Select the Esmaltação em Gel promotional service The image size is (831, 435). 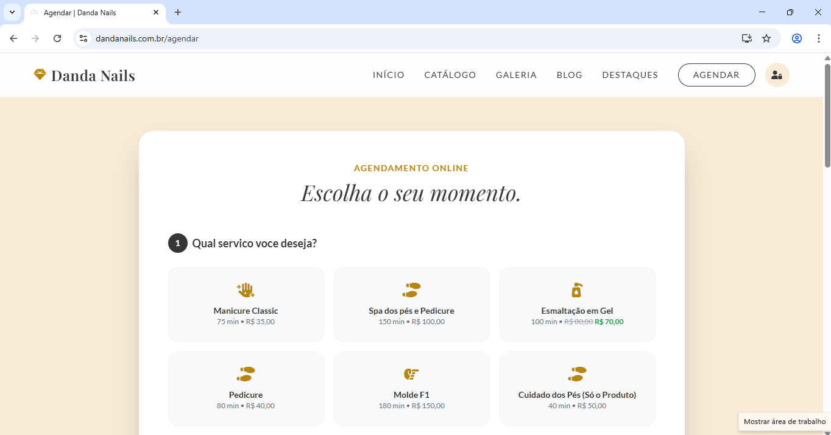[x=577, y=305]
